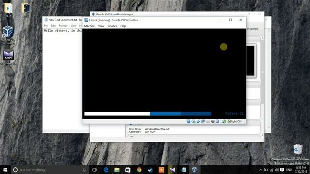Click the Cortana microphone icon
Screen dimensions: 310x174
(84, 170)
